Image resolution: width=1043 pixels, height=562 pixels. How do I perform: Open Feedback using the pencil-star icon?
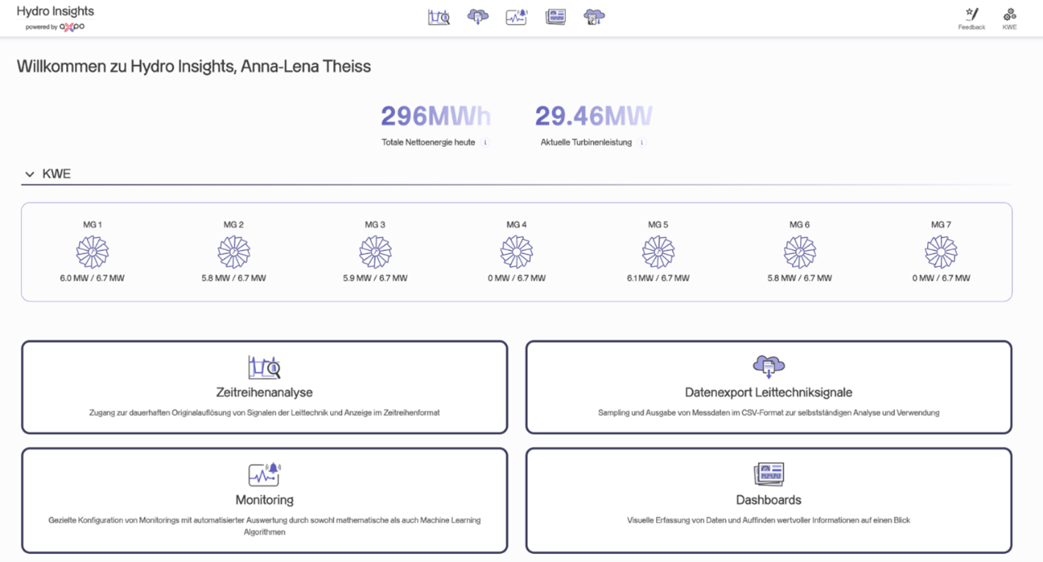click(971, 14)
